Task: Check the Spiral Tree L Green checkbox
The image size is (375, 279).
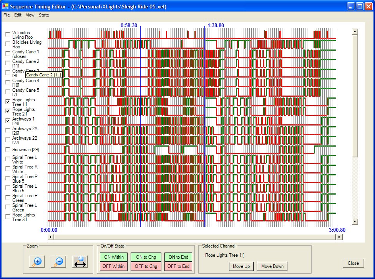Action: (x=8, y=206)
